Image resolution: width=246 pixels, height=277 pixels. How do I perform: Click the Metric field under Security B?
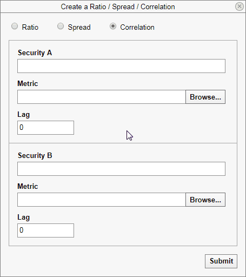(x=102, y=200)
